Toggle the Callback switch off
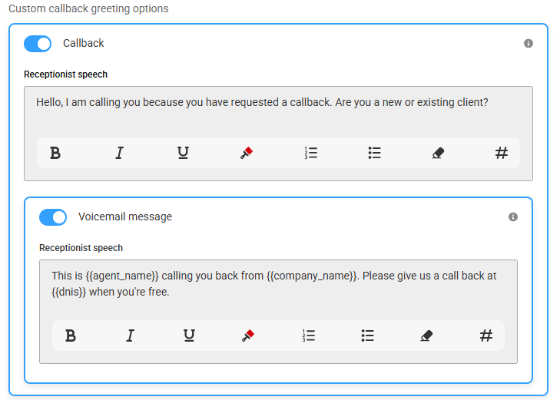Viewport: 560px width, 400px height. (38, 44)
